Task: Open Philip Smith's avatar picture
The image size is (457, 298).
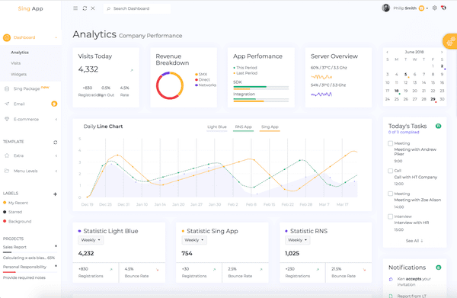Action: point(386,8)
